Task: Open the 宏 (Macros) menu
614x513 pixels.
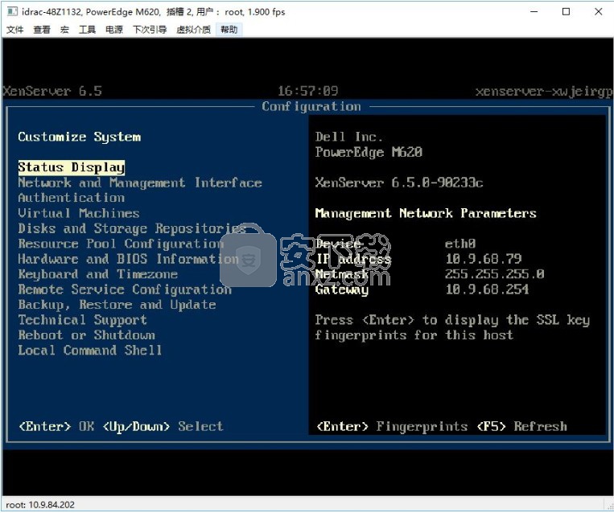Action: (x=64, y=29)
